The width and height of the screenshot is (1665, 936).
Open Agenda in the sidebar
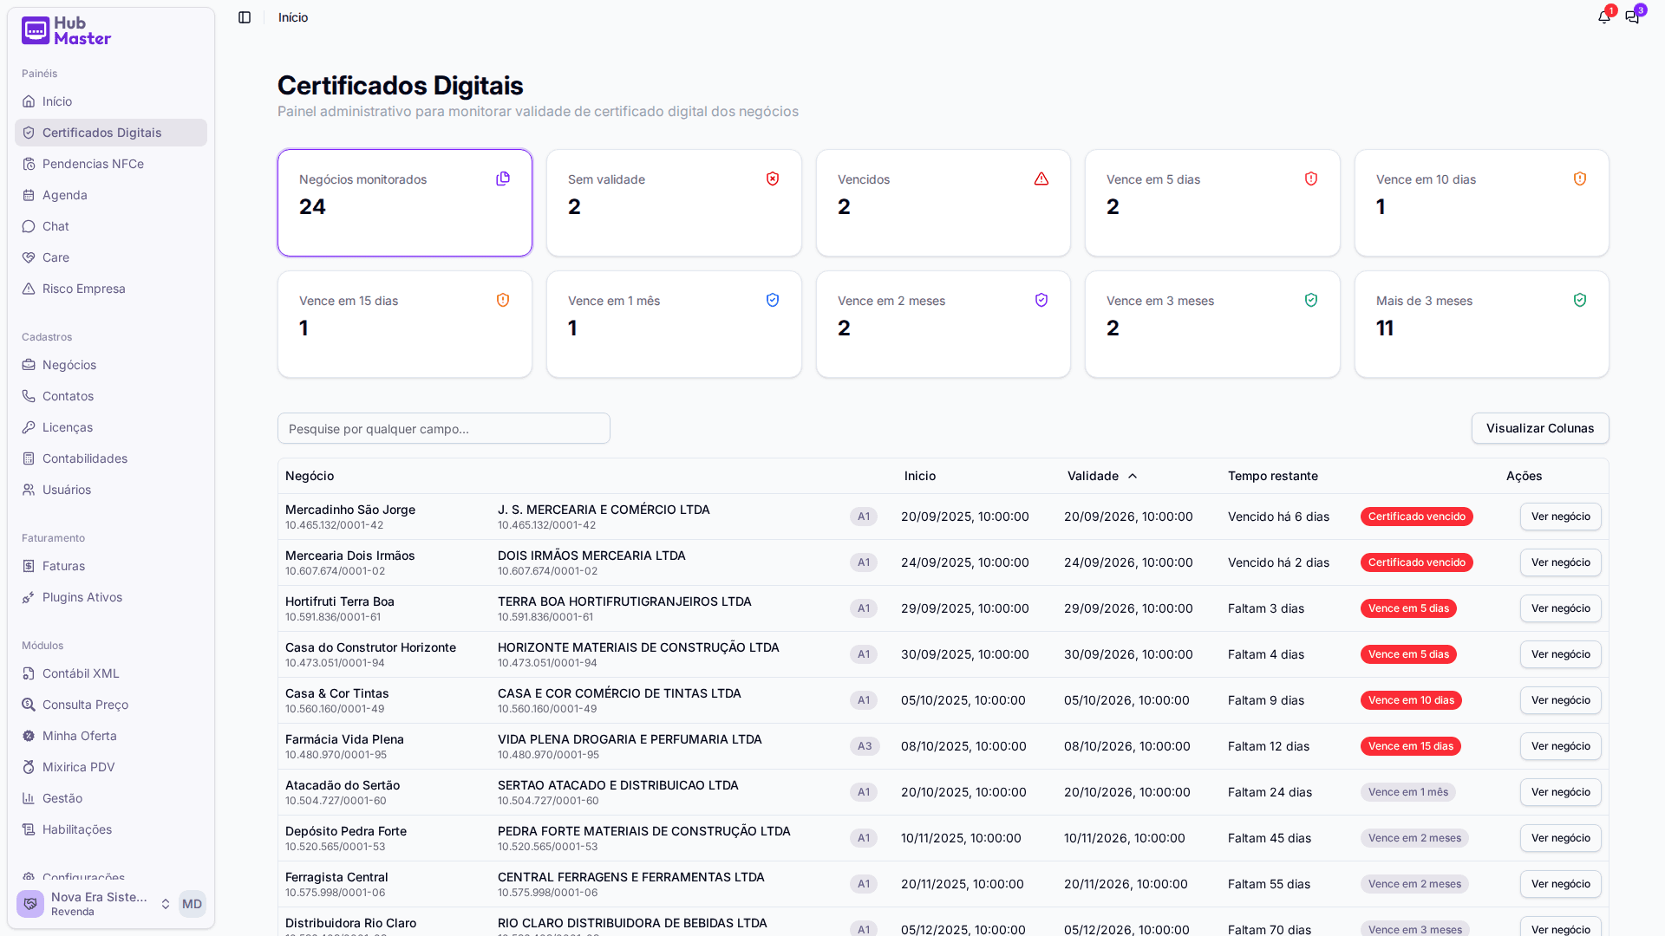pos(111,195)
